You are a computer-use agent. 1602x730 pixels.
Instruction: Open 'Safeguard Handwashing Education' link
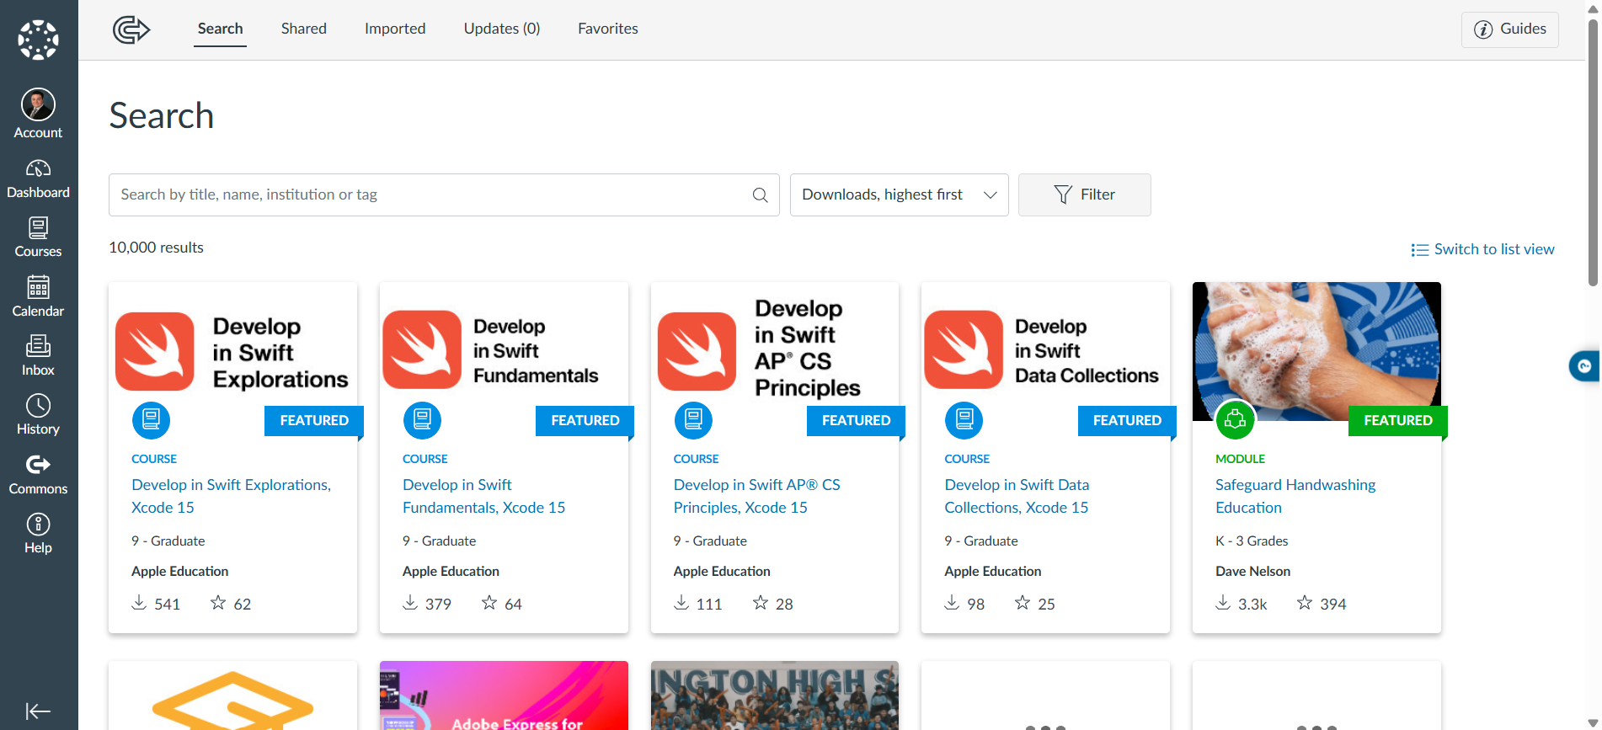(x=1295, y=496)
